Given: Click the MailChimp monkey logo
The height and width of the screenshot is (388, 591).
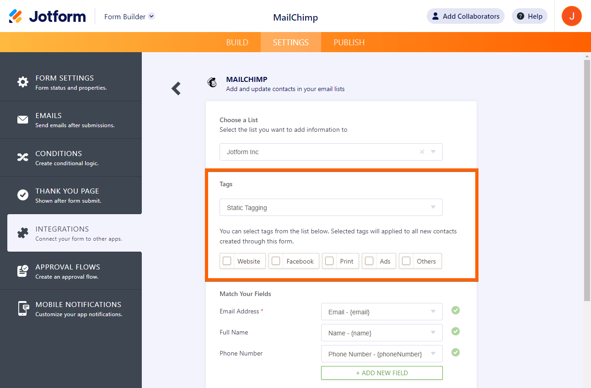Looking at the screenshot, I should [x=212, y=82].
